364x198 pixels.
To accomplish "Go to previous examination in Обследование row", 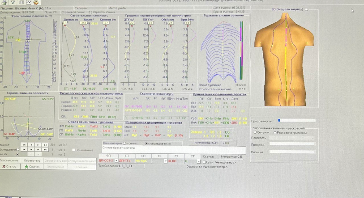I will point(31,150).
